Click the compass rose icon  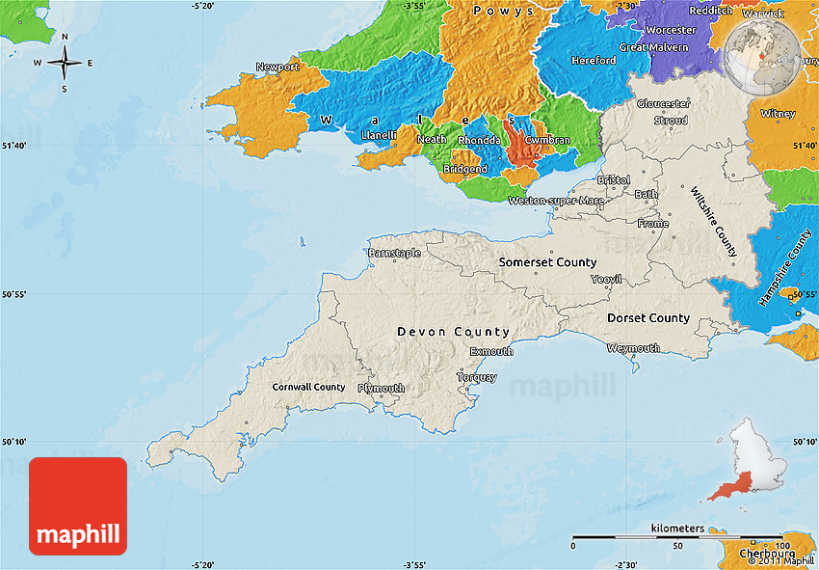pos(65,64)
